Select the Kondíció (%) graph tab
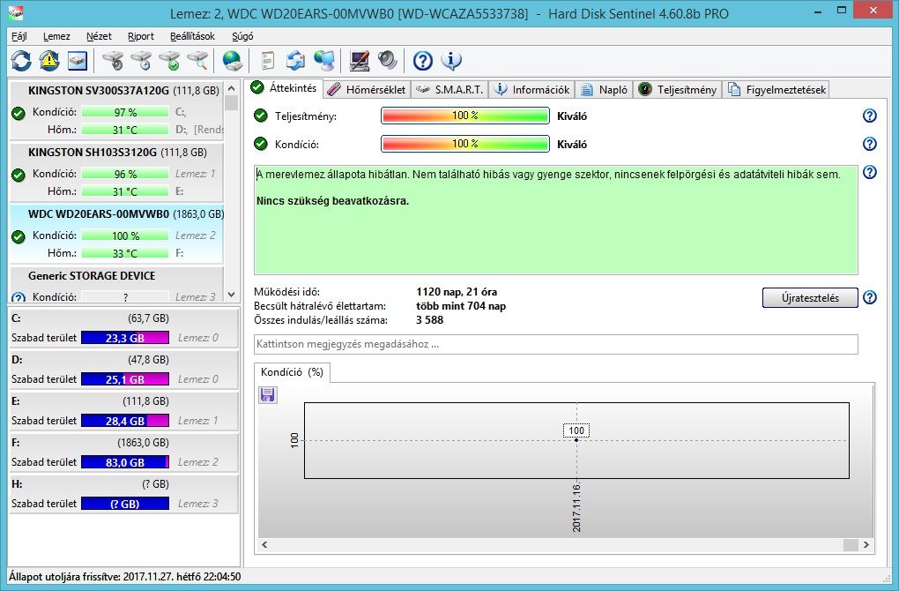Screen dimensions: 899x591 pos(292,372)
